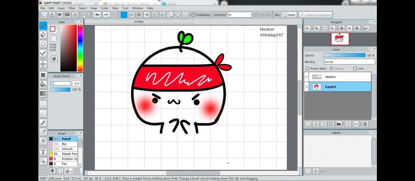Viewport: 415px width, 181px height.
Task: Click Zoom In in the Navigator
Action: [x=317, y=28]
